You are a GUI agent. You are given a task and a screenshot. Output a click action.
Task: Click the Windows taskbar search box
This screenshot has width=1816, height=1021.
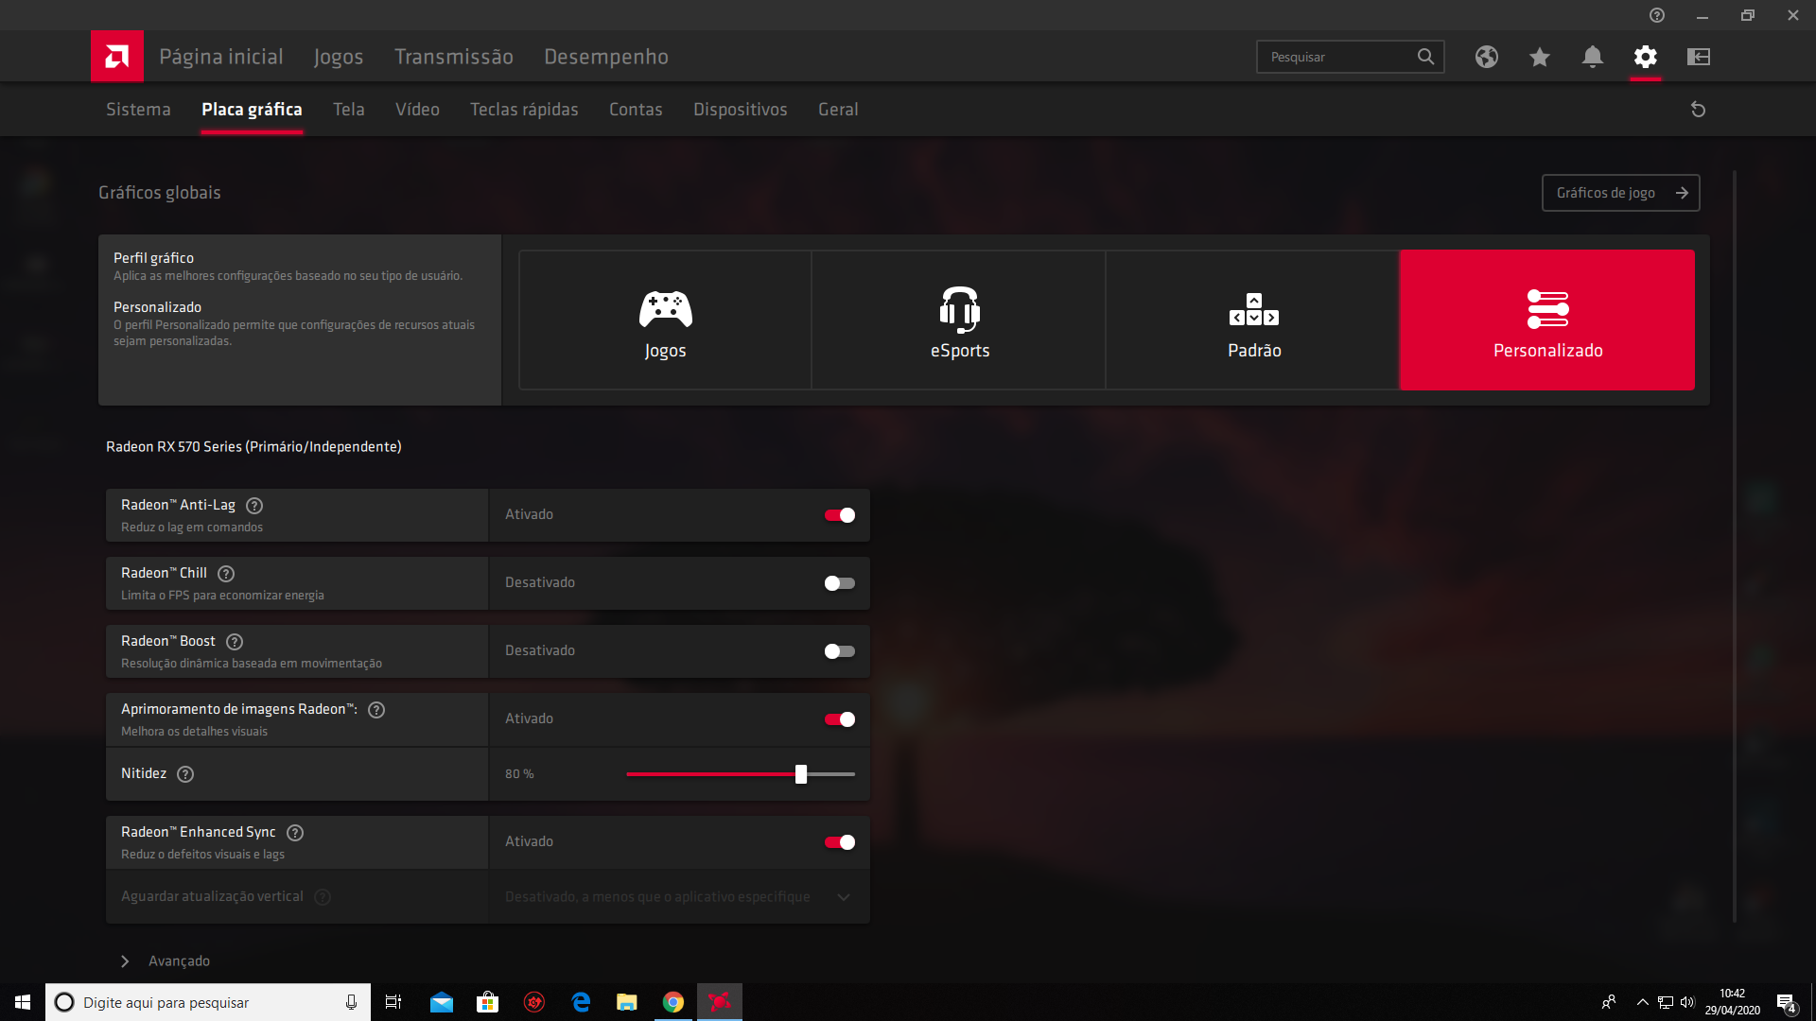pos(208,1002)
